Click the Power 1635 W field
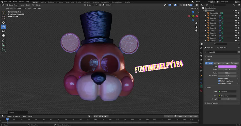 pos(227,69)
